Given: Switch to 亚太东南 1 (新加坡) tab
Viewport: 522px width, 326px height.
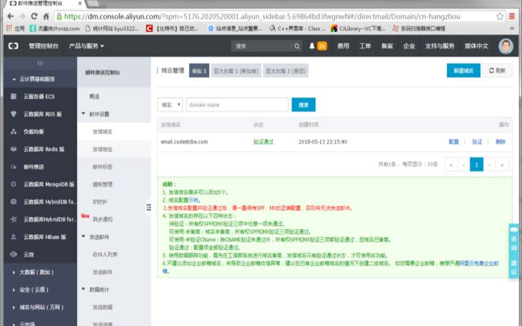Looking at the screenshot, I should point(236,70).
